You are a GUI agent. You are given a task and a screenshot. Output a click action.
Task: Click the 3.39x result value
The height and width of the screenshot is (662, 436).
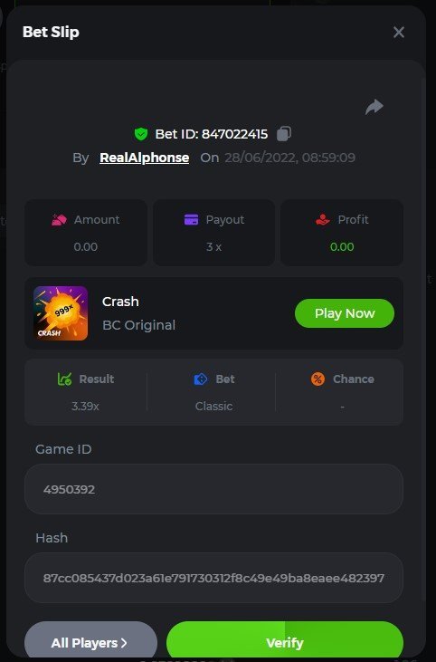85,406
